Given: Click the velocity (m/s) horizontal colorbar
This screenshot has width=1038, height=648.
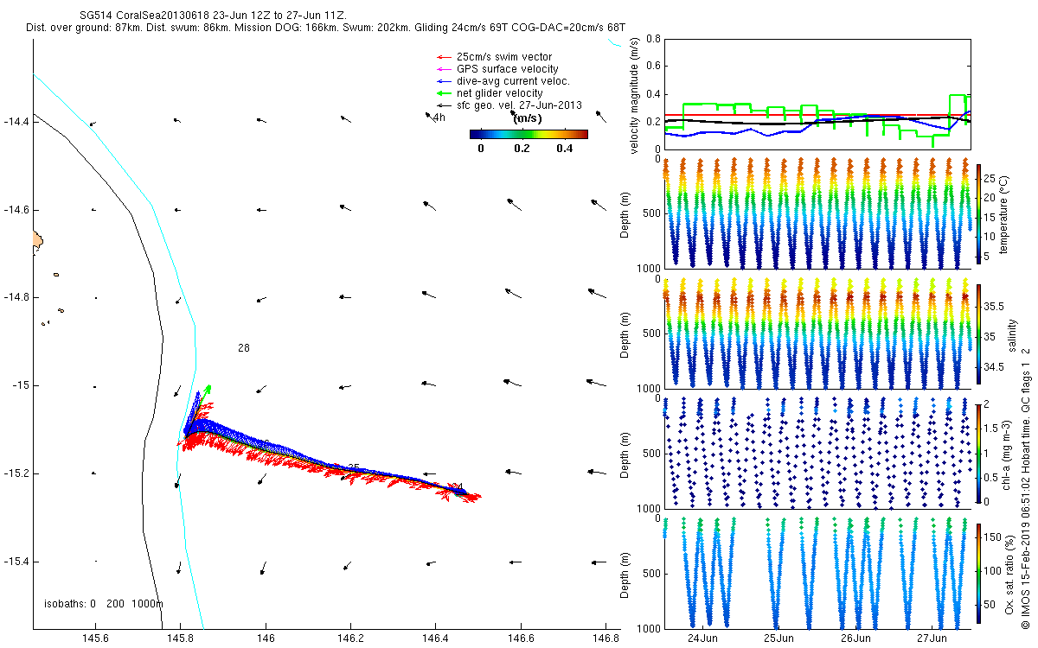Looking at the screenshot, I should pyautogui.click(x=529, y=134).
